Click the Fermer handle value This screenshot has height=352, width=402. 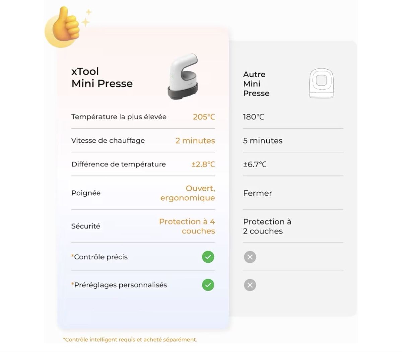tap(257, 193)
